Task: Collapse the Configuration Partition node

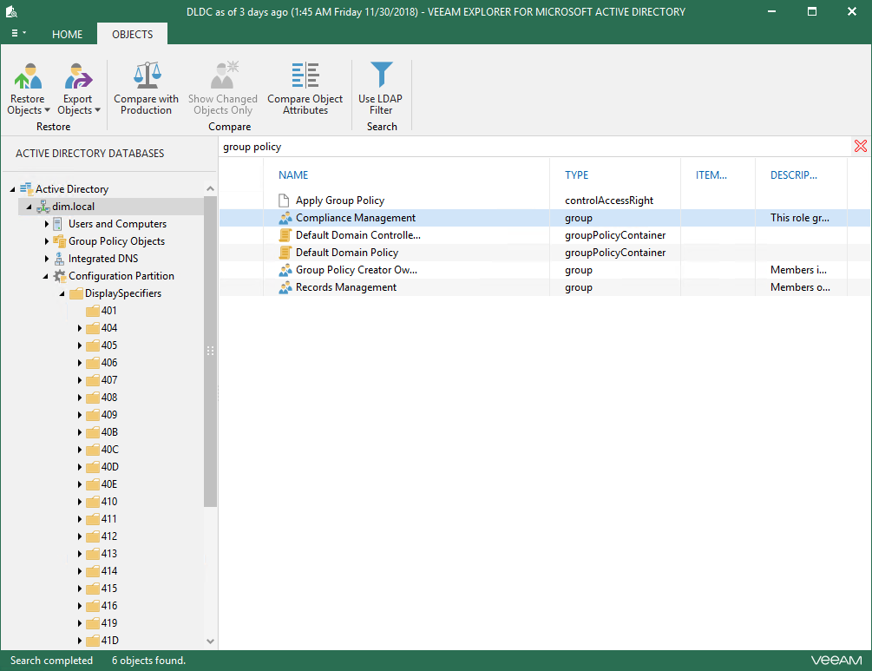Action: 46,276
